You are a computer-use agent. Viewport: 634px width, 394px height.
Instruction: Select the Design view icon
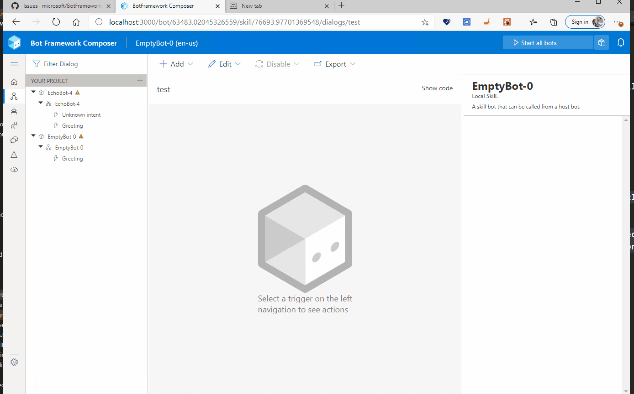(14, 96)
